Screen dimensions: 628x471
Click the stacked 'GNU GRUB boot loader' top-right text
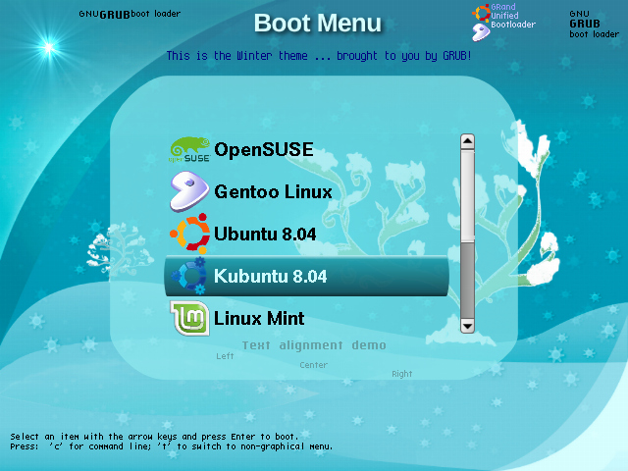[x=594, y=24]
